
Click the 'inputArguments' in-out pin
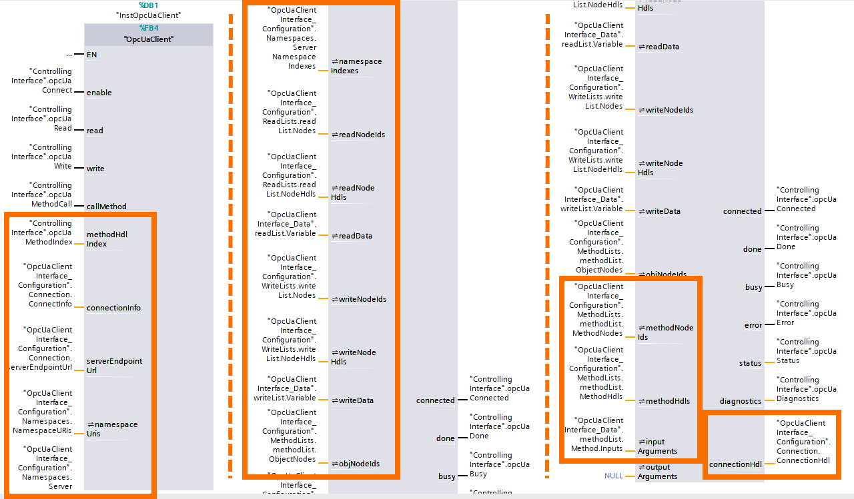pyautogui.click(x=658, y=446)
